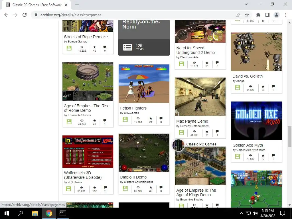The image size is (292, 219).
Task: Click reviews bubble under Need for Speed Underground 2
Action: [x=217, y=62]
